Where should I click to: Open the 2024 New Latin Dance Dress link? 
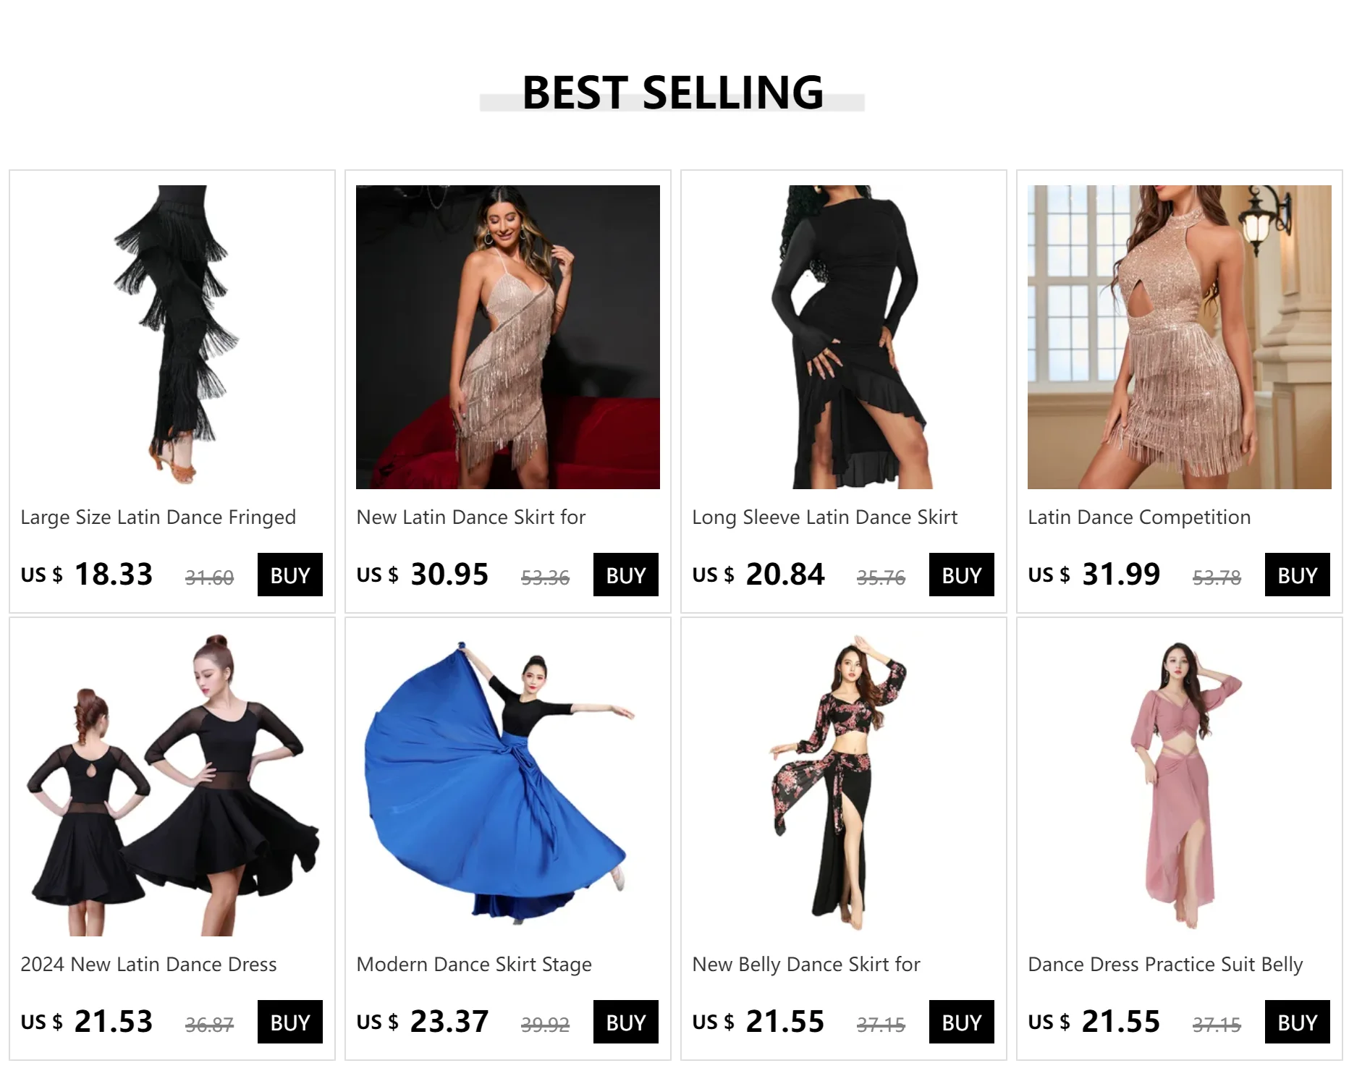(x=148, y=965)
